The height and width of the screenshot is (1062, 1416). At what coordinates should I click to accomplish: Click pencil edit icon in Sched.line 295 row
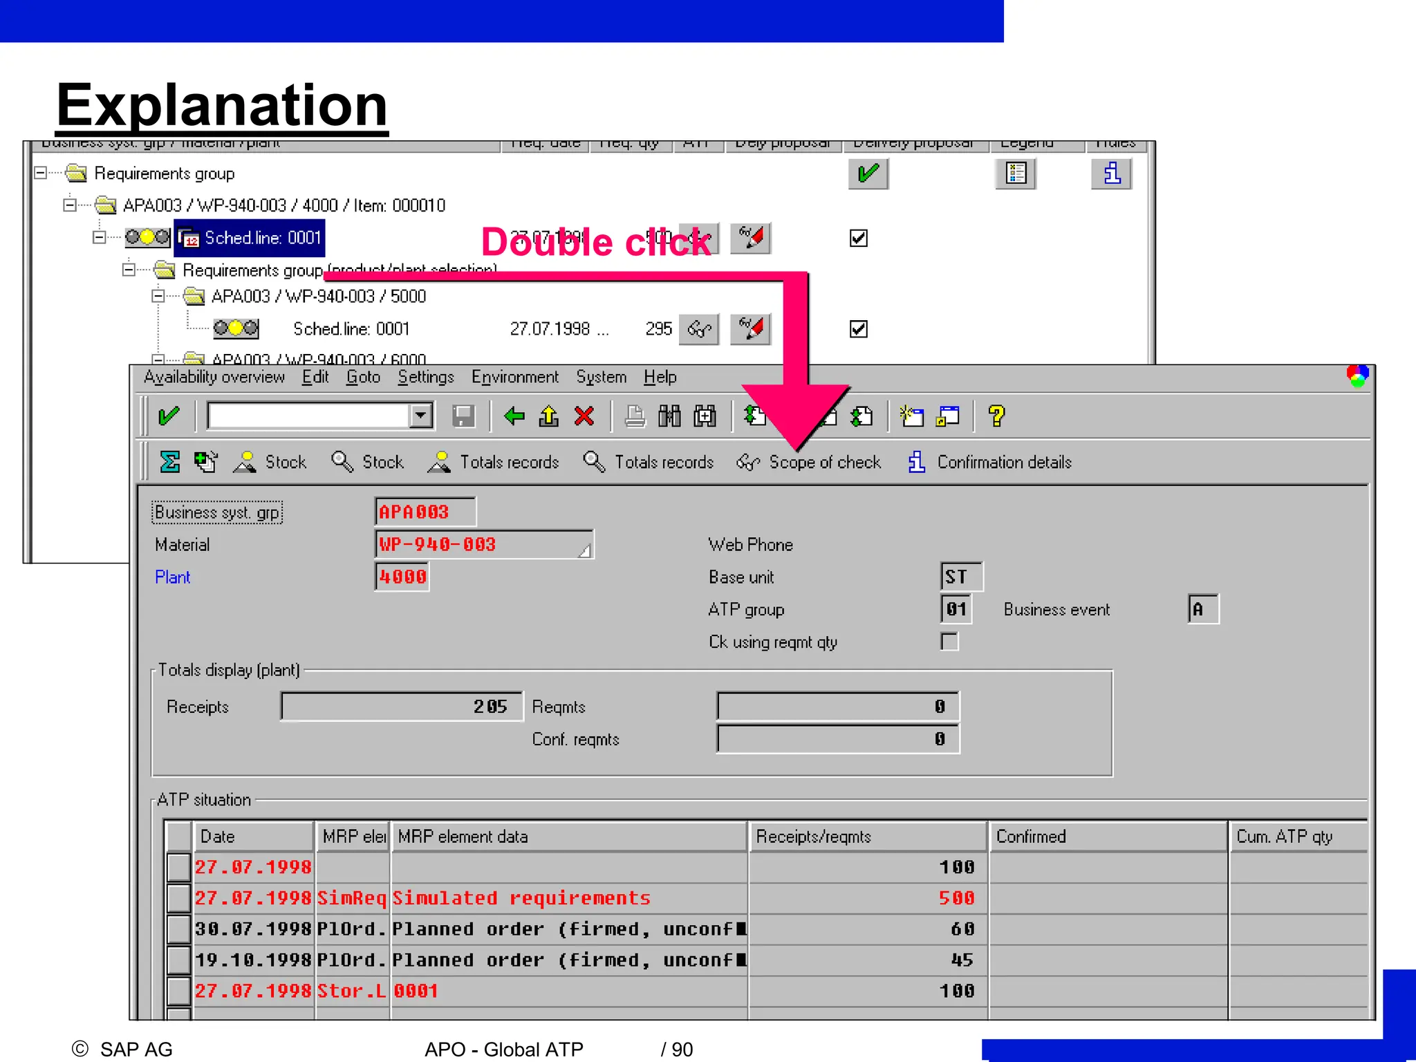pos(751,329)
